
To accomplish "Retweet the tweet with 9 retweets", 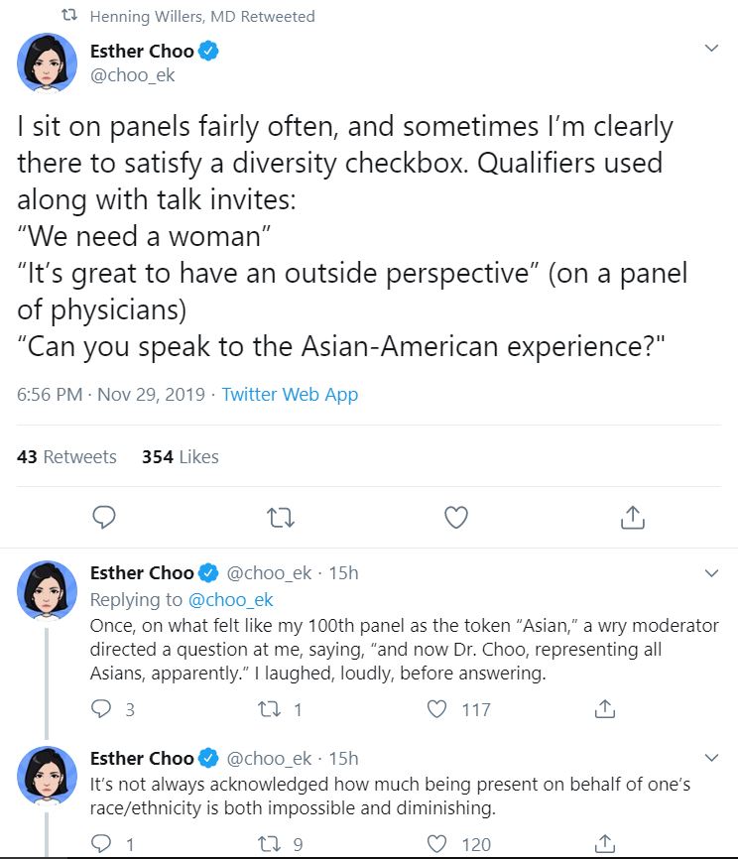I will [x=270, y=844].
